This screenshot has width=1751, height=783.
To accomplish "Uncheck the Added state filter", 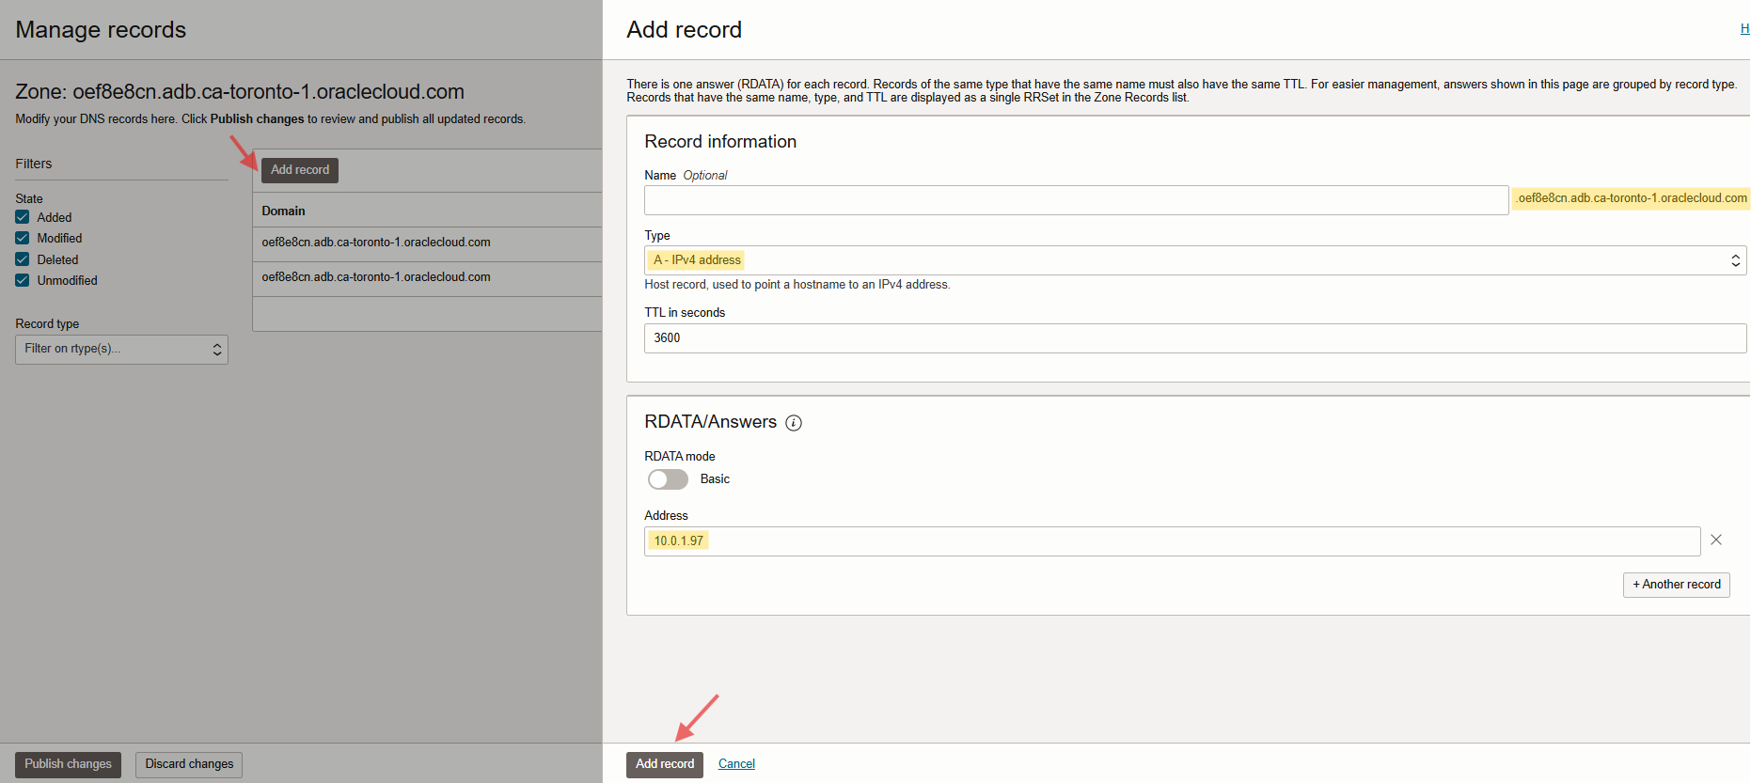I will pos(23,217).
